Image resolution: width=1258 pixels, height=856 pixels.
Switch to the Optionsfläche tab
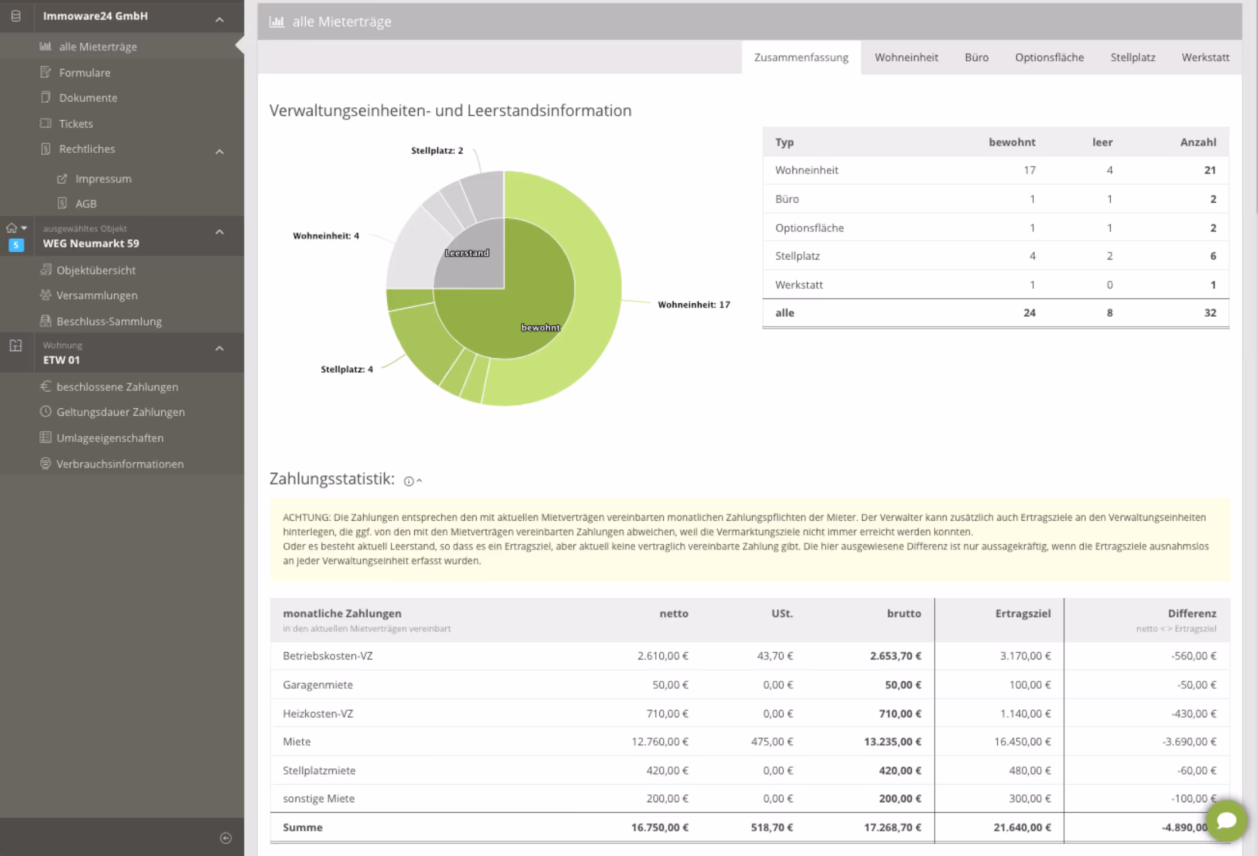(x=1049, y=57)
